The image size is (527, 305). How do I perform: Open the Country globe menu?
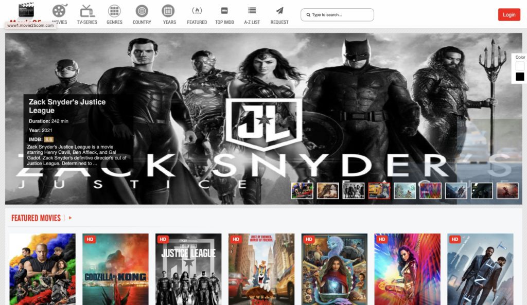pyautogui.click(x=142, y=14)
